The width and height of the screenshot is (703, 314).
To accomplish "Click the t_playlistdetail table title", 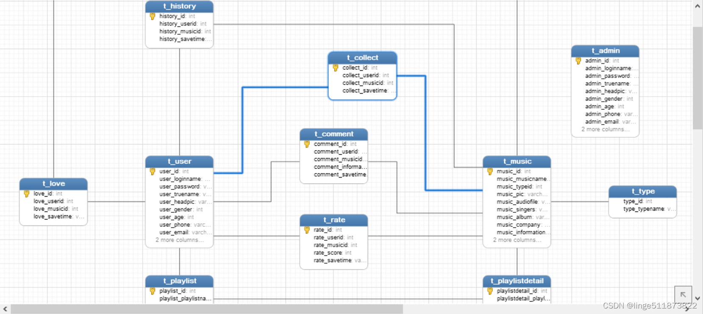I will 517,281.
